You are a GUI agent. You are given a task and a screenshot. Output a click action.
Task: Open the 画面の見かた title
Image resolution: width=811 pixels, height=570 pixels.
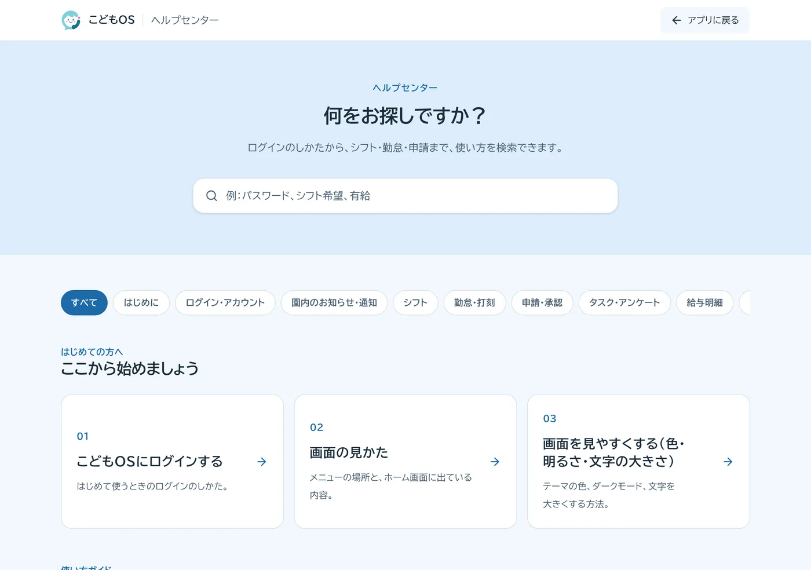tap(349, 452)
